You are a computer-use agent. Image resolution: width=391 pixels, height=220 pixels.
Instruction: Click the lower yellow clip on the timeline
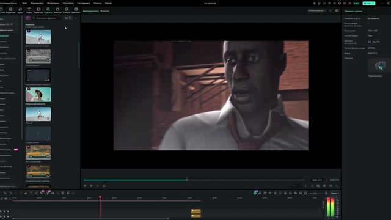195,216
